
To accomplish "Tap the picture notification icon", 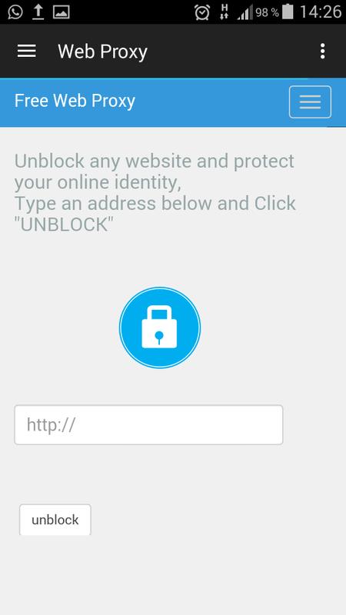I will 62,12.
